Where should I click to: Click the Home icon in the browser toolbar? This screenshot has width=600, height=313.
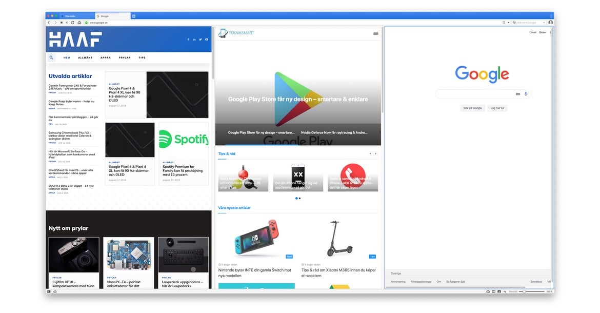point(79,23)
